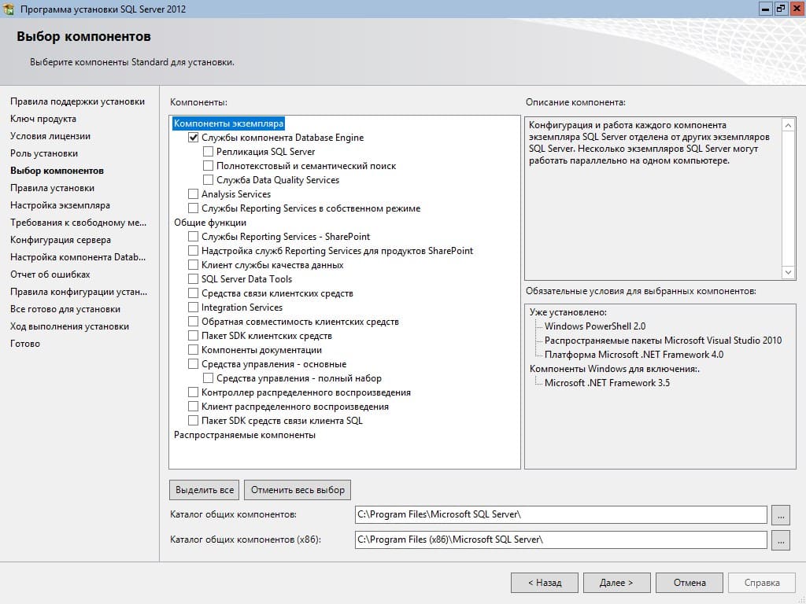This screenshot has width=806, height=604.
Task: Uncheck Службы компонента Database Engine checkbox
Action: point(194,137)
